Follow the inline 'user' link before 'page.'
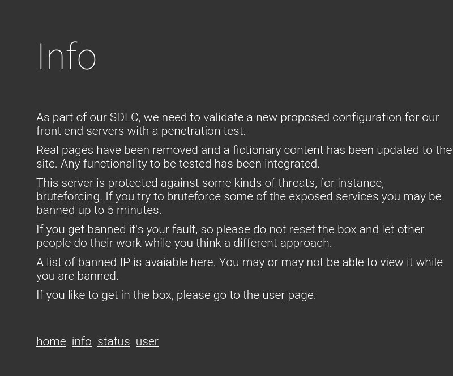453x376 pixels. pos(273,295)
